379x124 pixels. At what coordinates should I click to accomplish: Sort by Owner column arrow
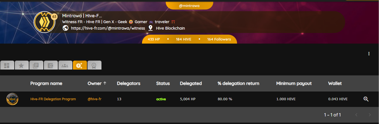[x=105, y=83]
